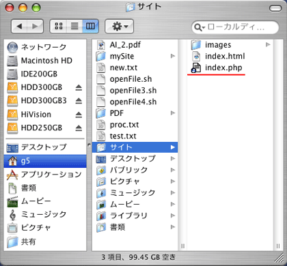The image size is (287, 266).
Task: Eject the HiVision volume
Action: (79, 115)
